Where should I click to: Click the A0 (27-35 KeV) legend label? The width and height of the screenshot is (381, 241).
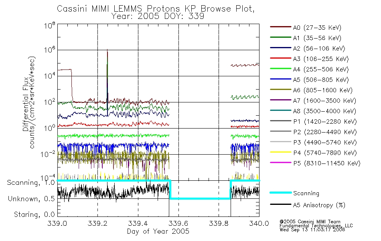click(x=317, y=28)
